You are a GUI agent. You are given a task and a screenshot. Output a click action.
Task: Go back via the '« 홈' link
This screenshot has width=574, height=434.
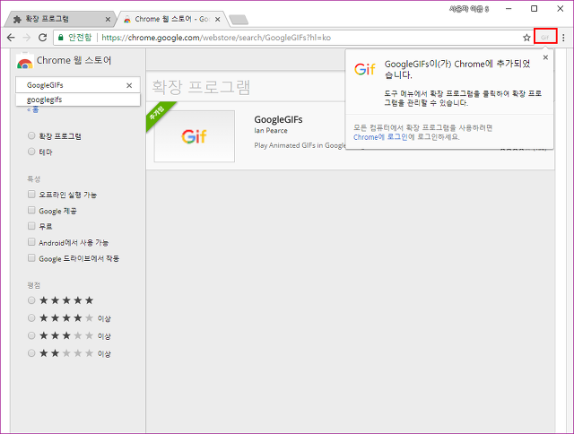coord(32,109)
